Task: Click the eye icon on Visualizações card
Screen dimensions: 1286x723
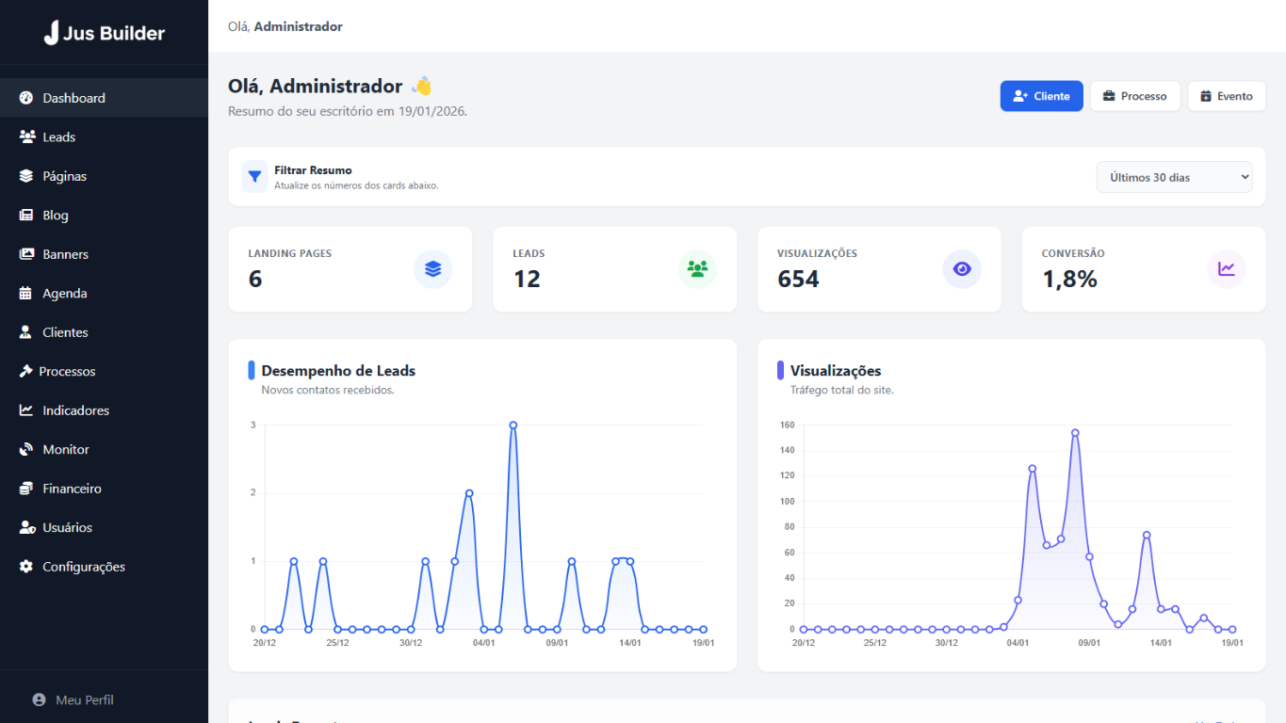Action: click(962, 269)
